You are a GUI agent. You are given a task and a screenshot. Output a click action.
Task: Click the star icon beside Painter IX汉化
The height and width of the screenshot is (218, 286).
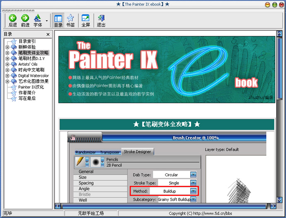pos(14,87)
